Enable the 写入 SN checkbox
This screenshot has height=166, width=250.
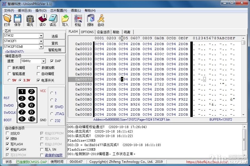[x=42, y=150]
